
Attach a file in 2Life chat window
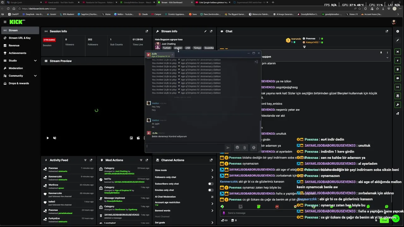click(x=245, y=148)
